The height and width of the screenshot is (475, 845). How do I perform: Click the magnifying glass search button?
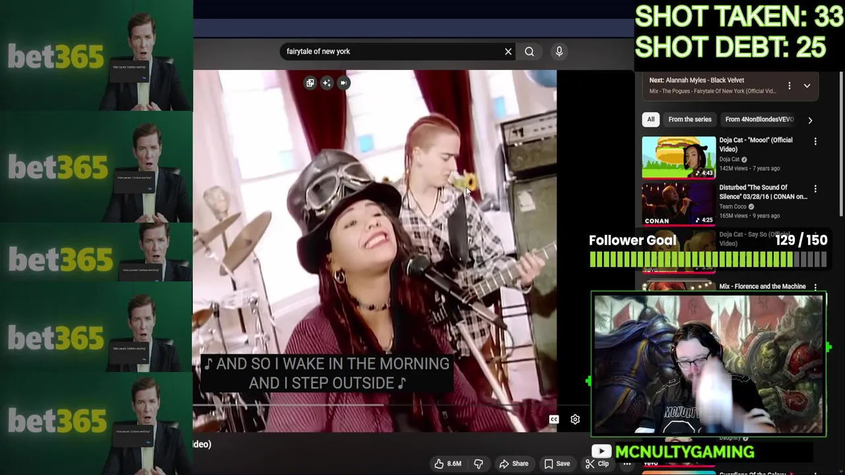pyautogui.click(x=529, y=51)
